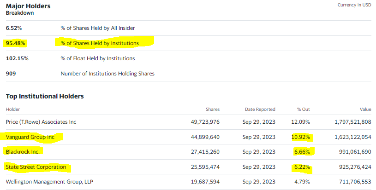
Task: Select the 95.48% institutions value
Action: coord(15,43)
